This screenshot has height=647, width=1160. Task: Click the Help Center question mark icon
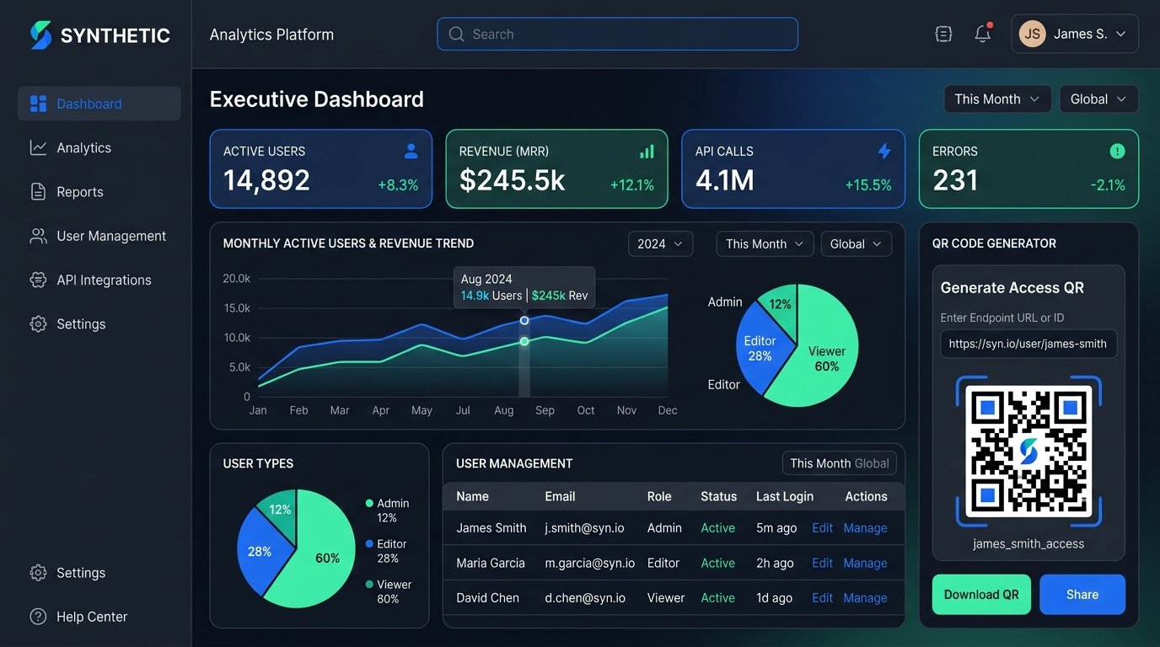tap(38, 617)
